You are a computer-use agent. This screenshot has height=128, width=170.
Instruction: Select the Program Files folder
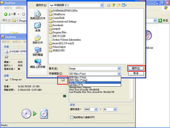tap(58, 32)
